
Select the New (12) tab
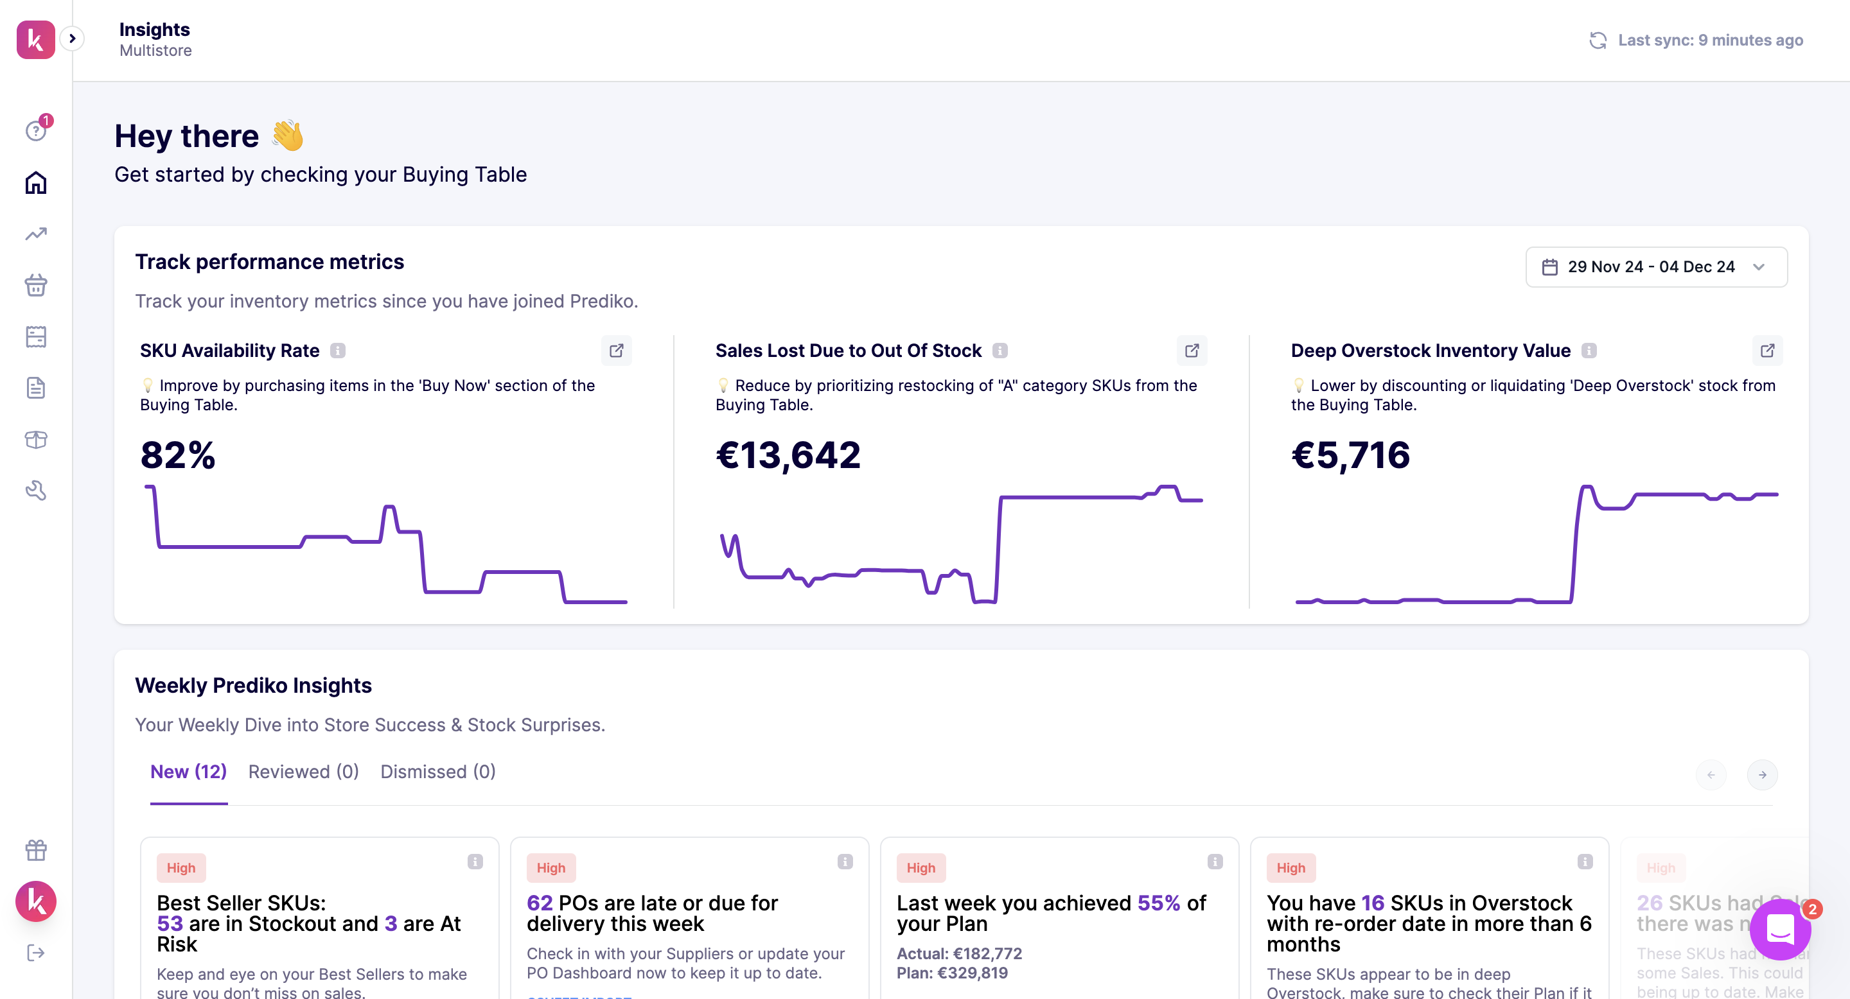[x=188, y=772]
